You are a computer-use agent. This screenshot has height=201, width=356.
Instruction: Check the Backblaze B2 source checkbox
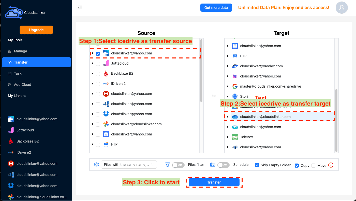tap(98, 74)
